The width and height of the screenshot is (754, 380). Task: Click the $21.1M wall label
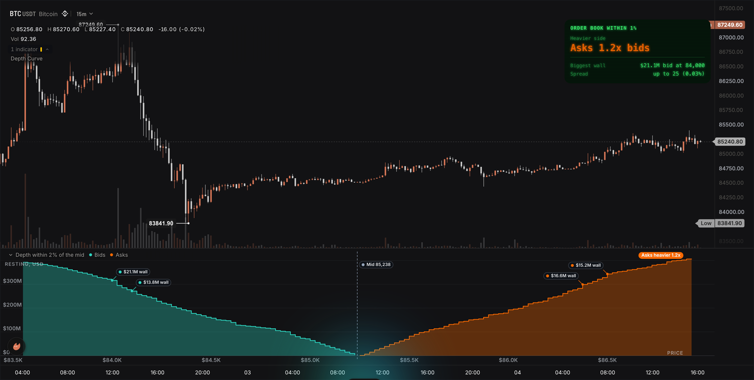click(x=134, y=272)
